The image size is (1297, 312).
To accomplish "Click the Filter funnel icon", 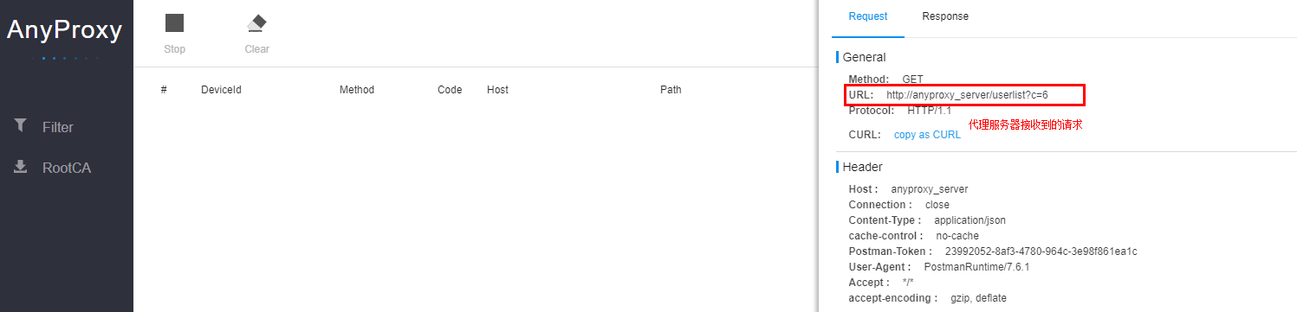I will tap(21, 125).
